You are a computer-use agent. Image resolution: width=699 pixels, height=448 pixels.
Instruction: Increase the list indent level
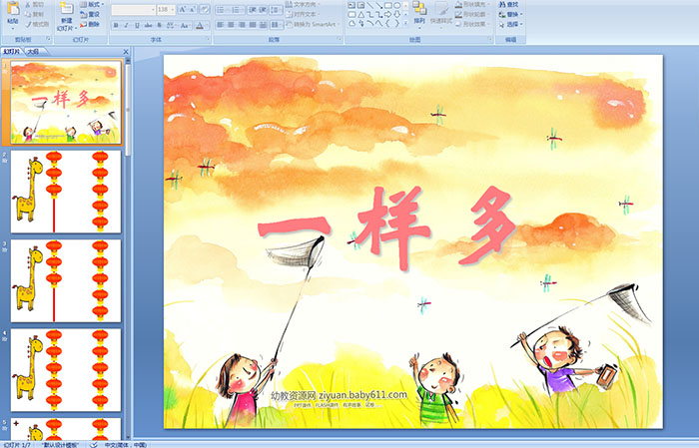pos(263,10)
